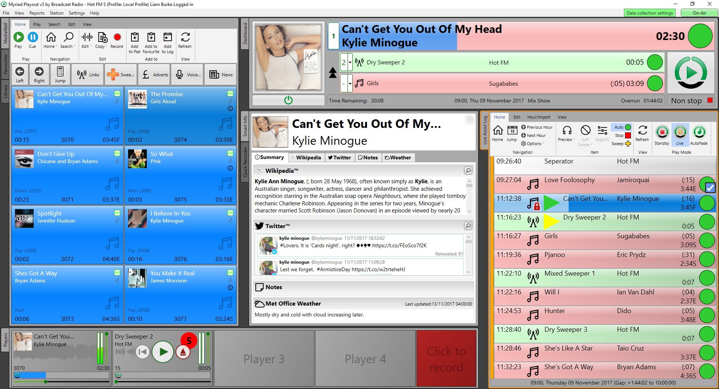
Task: Click the Wikipedia text scrollbar
Action: [469, 196]
